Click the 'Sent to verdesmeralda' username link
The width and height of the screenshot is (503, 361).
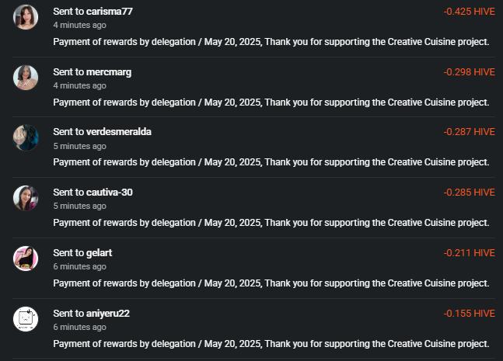tap(102, 132)
